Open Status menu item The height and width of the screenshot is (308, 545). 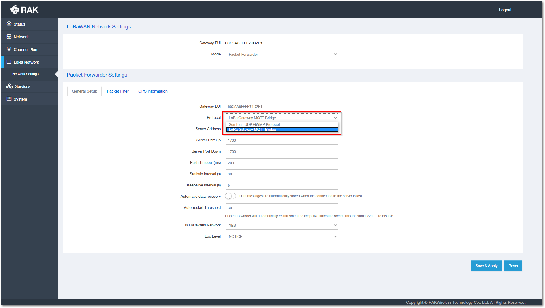pyautogui.click(x=30, y=24)
